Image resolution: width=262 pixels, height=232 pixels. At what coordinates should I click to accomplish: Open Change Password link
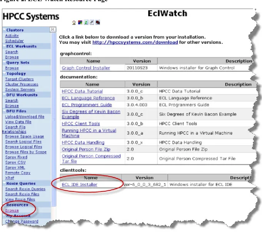click(x=22, y=221)
